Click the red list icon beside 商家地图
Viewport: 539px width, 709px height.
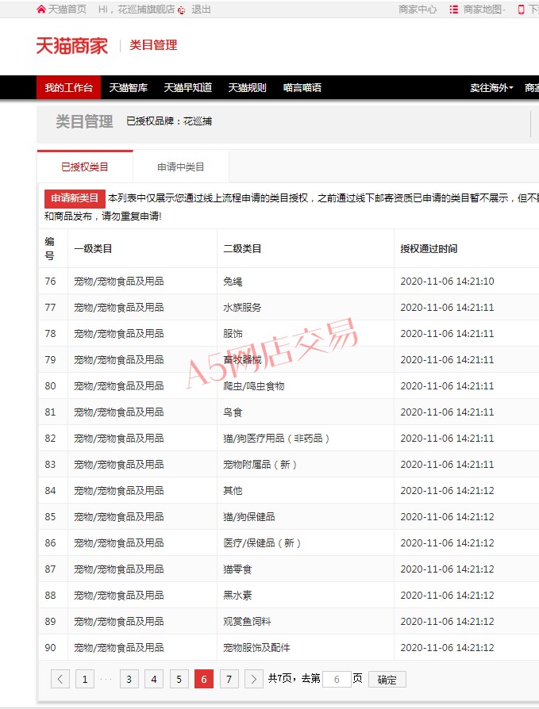point(453,10)
